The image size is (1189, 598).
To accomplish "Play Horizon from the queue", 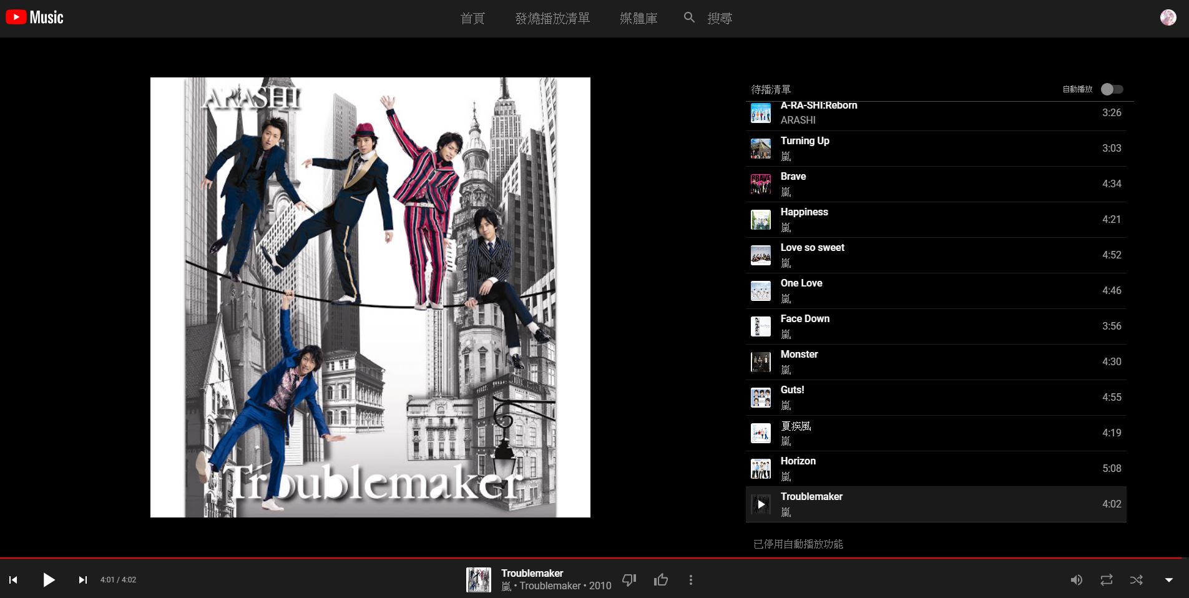I will click(x=936, y=469).
